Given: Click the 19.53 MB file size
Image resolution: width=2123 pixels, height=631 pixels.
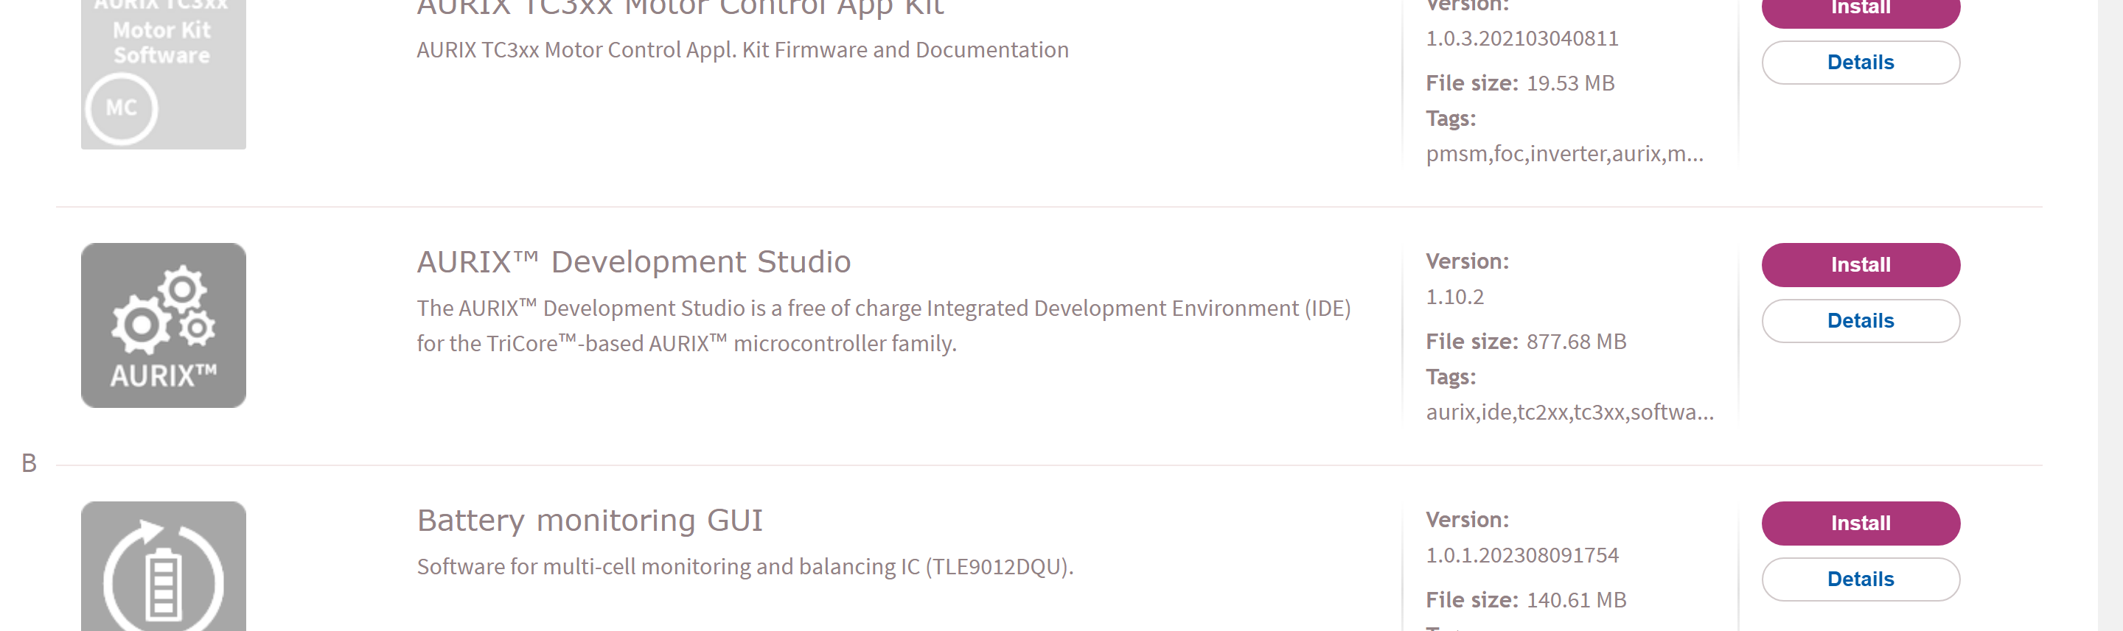Looking at the screenshot, I should [x=1570, y=83].
